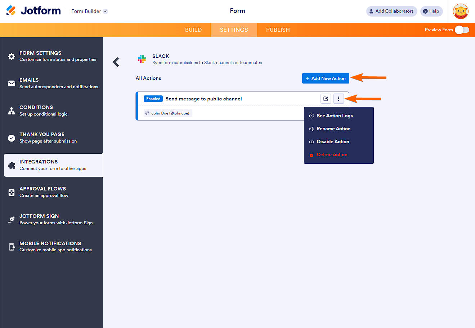
Task: Open the Conditions hierarchy icon
Action: [12, 111]
